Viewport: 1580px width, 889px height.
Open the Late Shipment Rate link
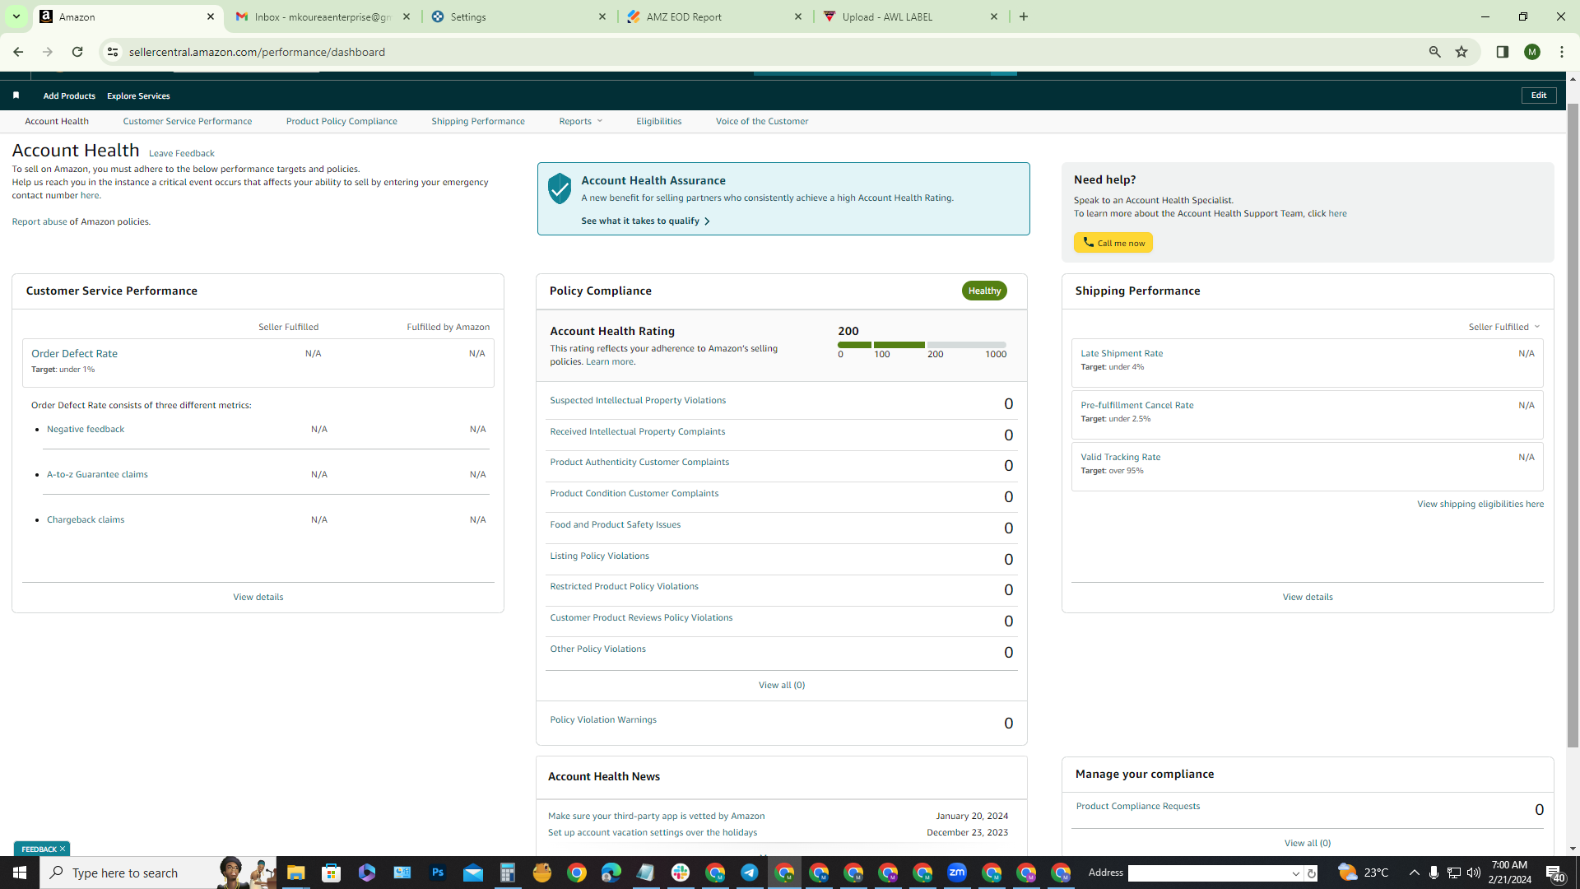tap(1122, 353)
